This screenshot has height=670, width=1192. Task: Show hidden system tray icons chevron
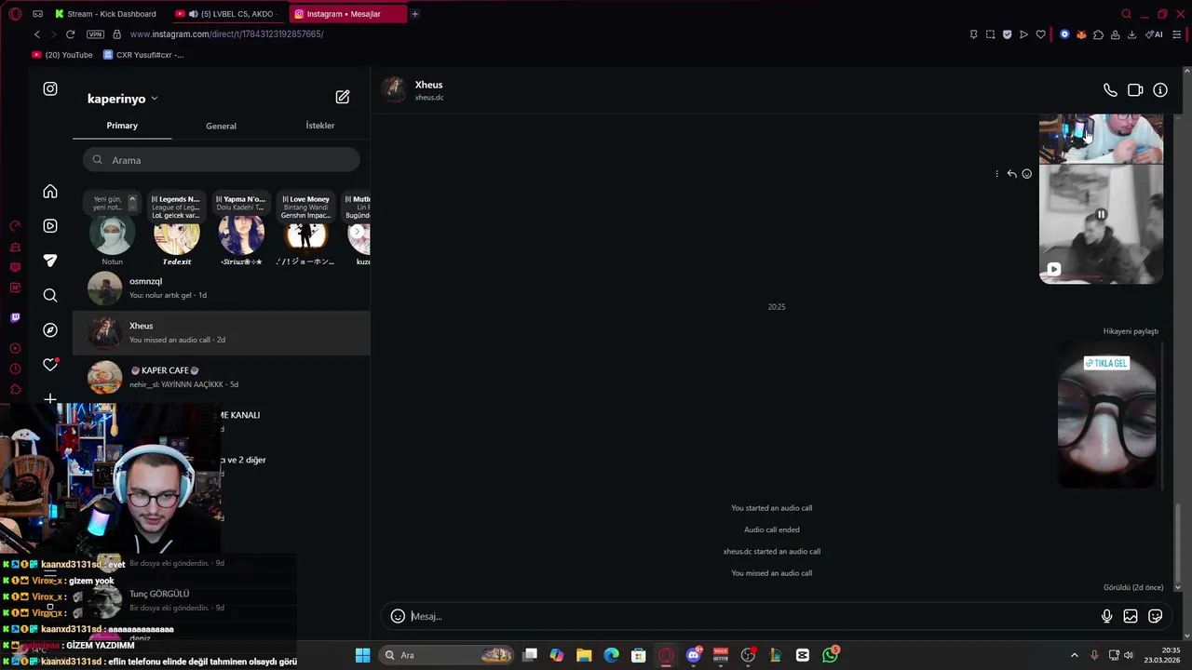pos(1074,655)
